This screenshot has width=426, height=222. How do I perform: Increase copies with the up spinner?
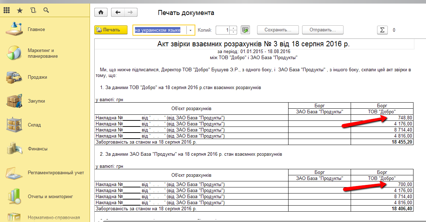pos(234,28)
